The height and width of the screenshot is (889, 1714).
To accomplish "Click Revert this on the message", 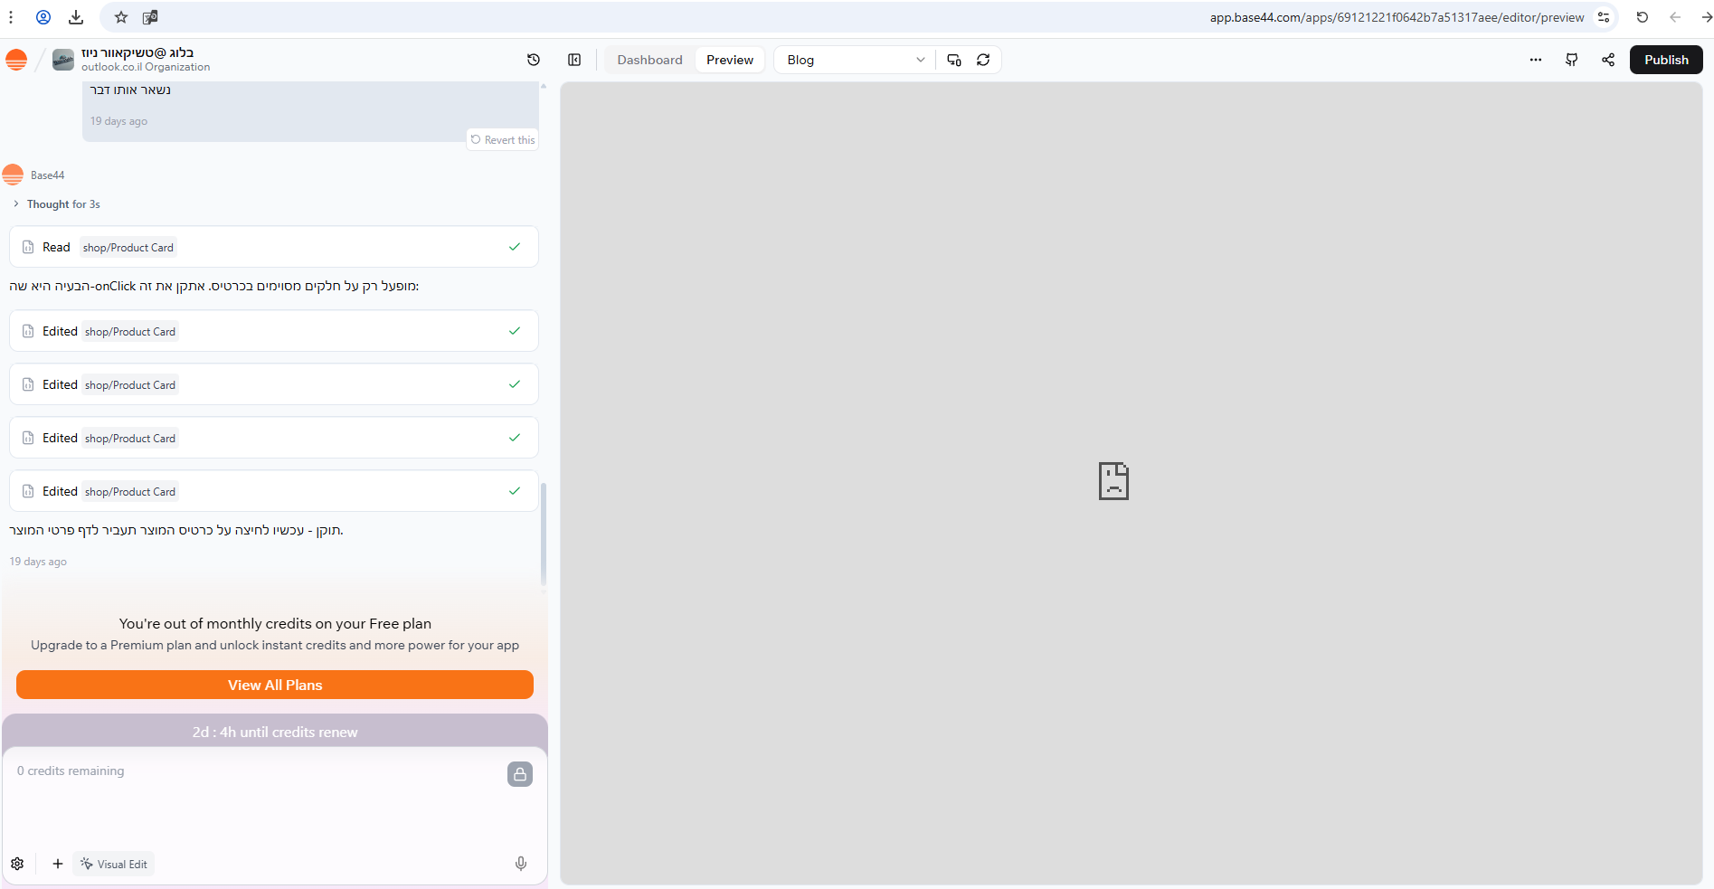I will tap(503, 140).
